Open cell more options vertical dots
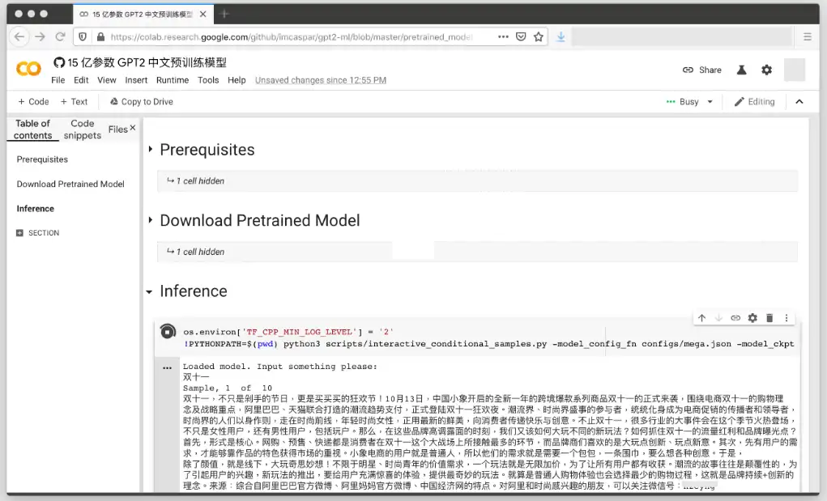Image resolution: width=827 pixels, height=501 pixels. click(x=787, y=318)
